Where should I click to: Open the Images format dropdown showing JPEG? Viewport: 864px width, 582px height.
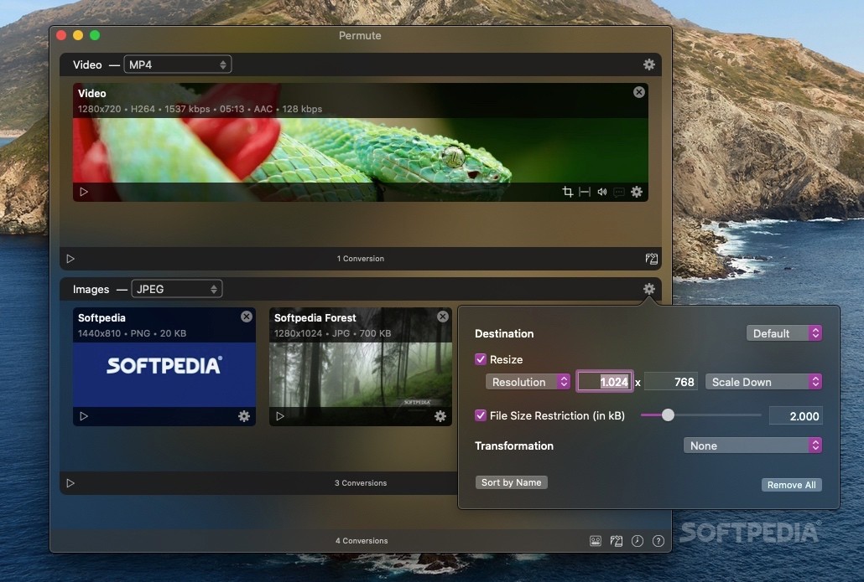[177, 289]
